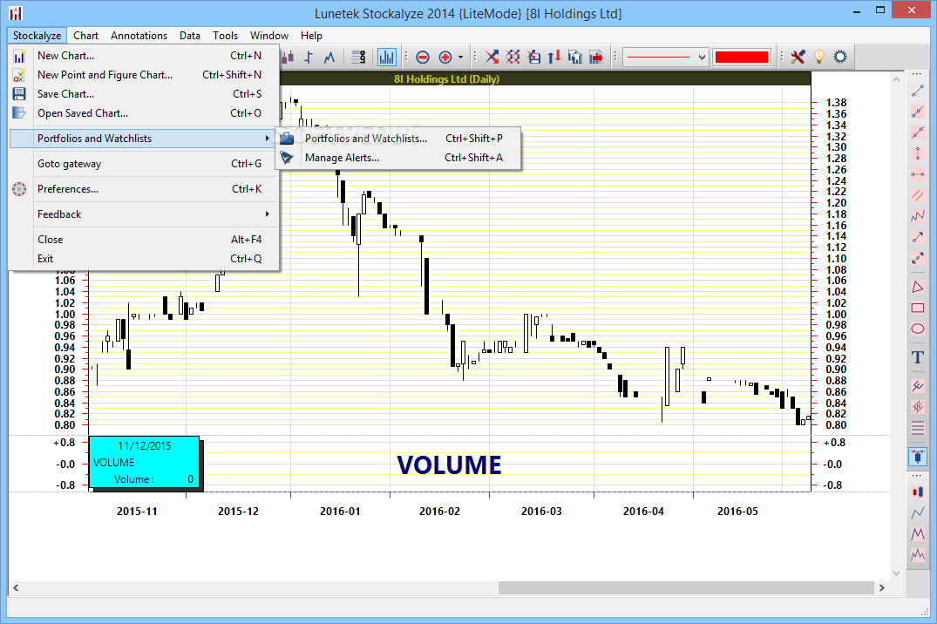Expand Portfolios and Watchlists submenu row
The image size is (937, 624).
coord(144,138)
